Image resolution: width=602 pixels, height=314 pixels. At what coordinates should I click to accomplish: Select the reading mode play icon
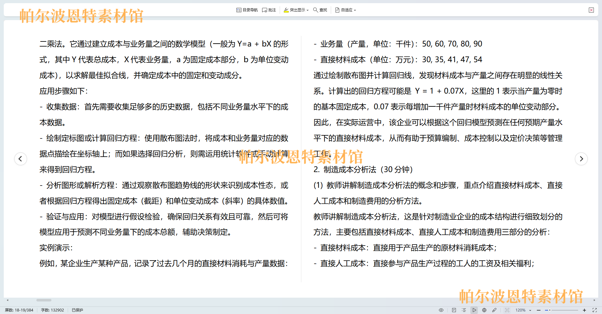pyautogui.click(x=474, y=310)
